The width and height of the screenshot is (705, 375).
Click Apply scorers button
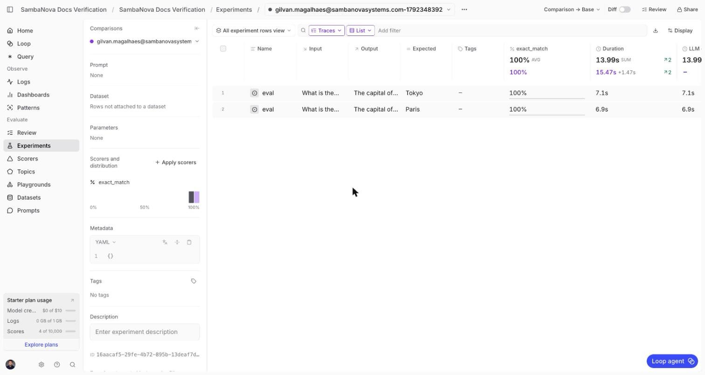coord(176,162)
